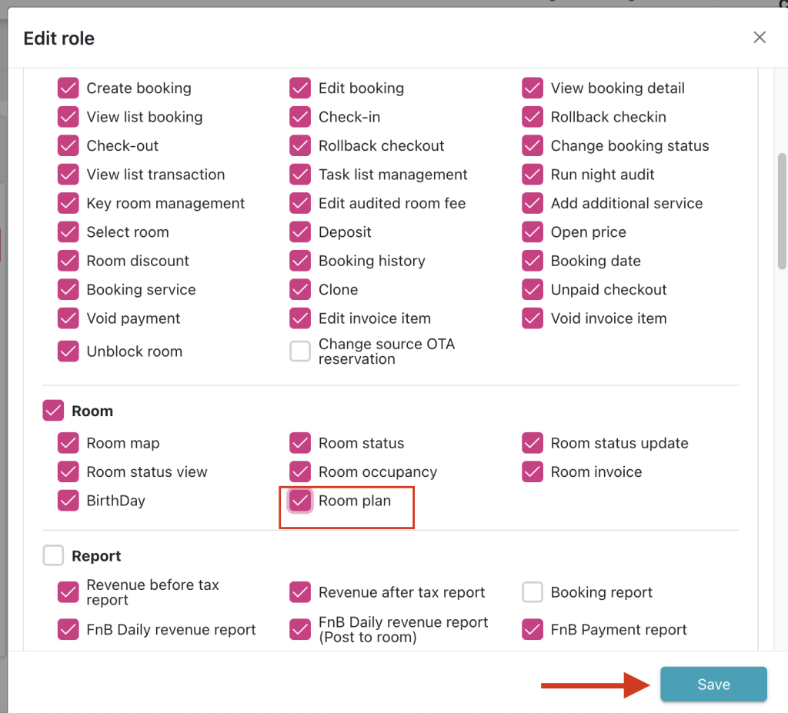The image size is (788, 713).
Task: Enable Change source OTA reservation checkbox
Action: pyautogui.click(x=300, y=352)
